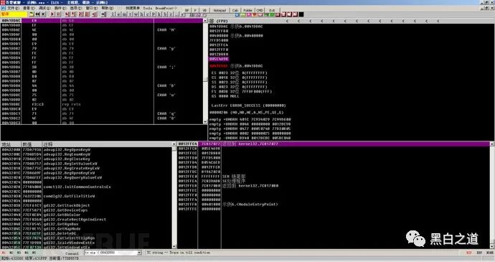
Task: Open the Command bar dropdown arrow
Action: (139, 253)
